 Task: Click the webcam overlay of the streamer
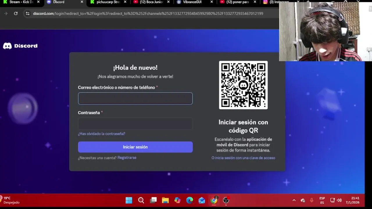[x=325, y=31]
